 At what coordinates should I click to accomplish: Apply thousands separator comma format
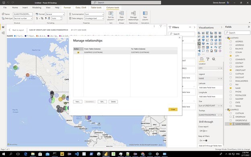pyautogui.click(x=45, y=19)
